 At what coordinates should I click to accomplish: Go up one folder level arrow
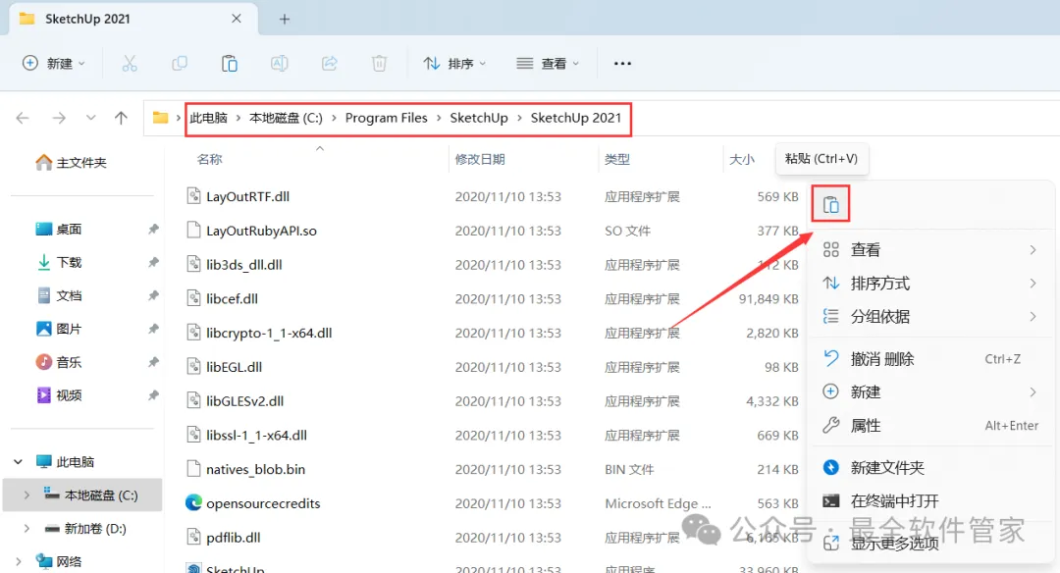[121, 119]
